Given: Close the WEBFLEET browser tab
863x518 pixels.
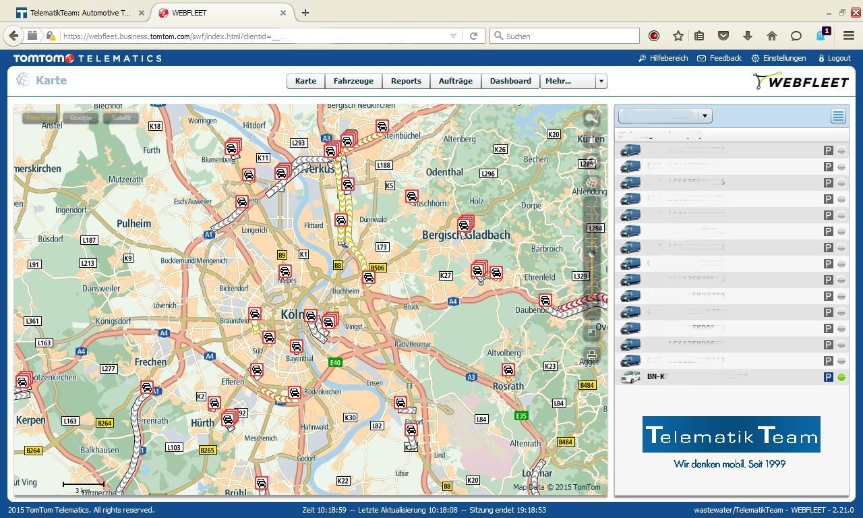Looking at the screenshot, I should click(283, 13).
